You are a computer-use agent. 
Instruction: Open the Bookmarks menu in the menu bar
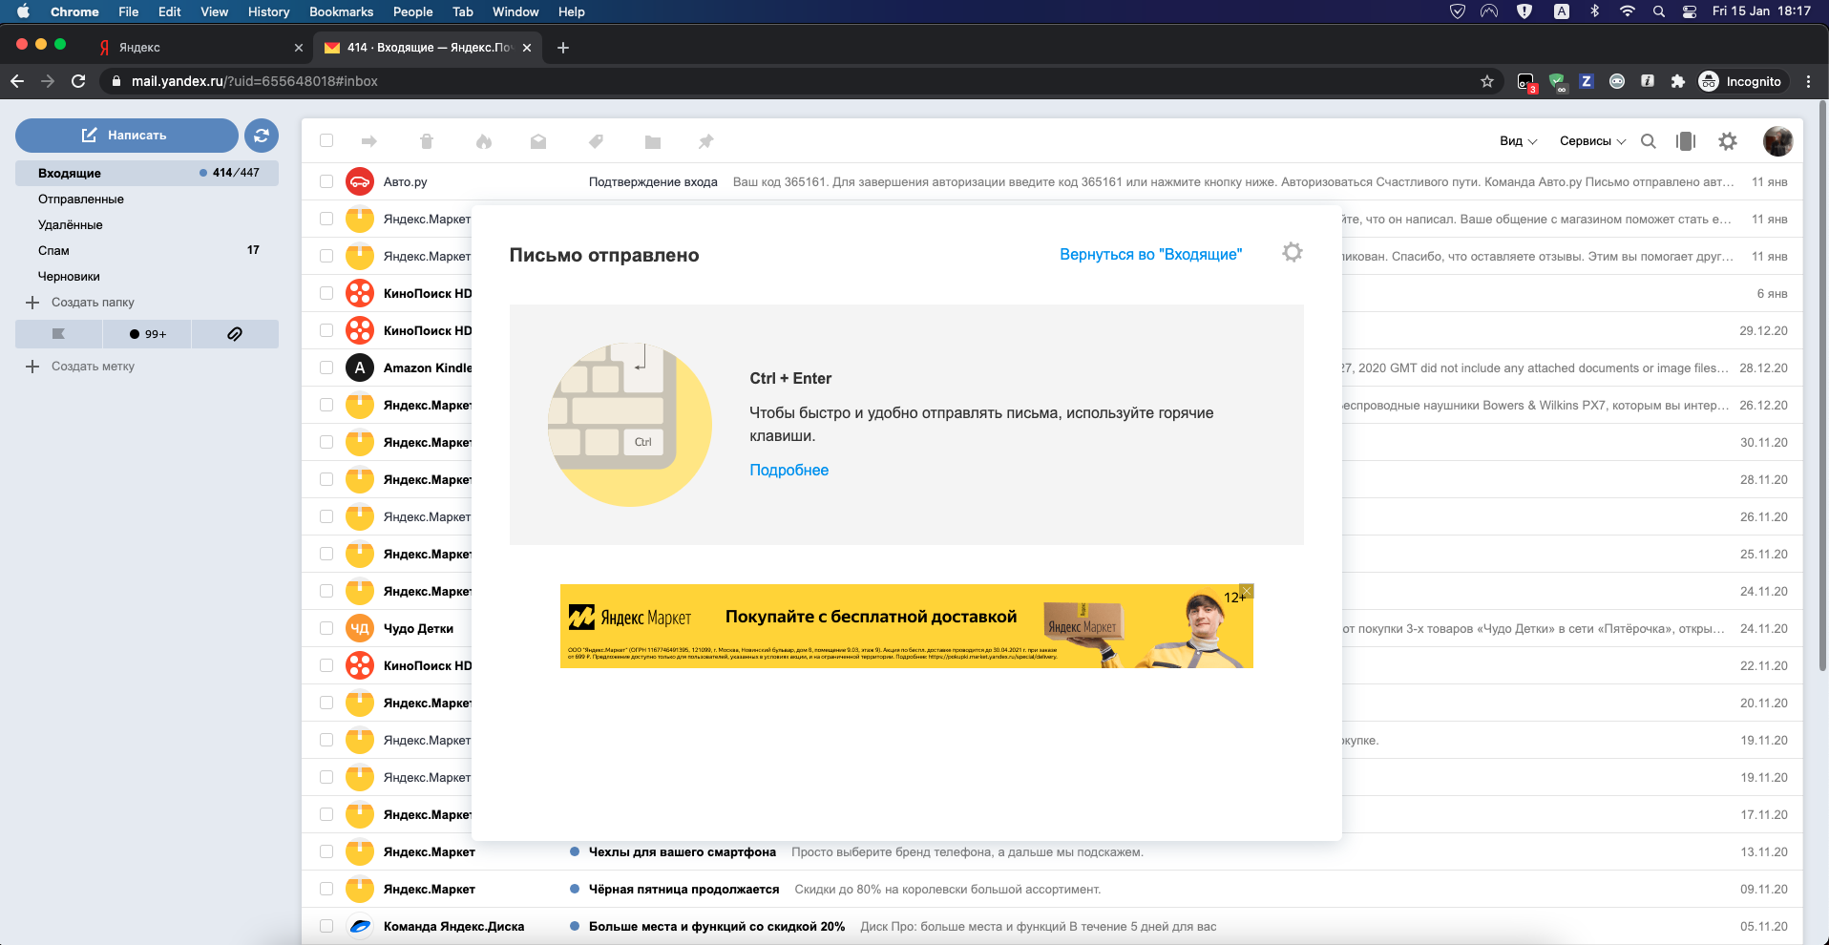tap(341, 11)
